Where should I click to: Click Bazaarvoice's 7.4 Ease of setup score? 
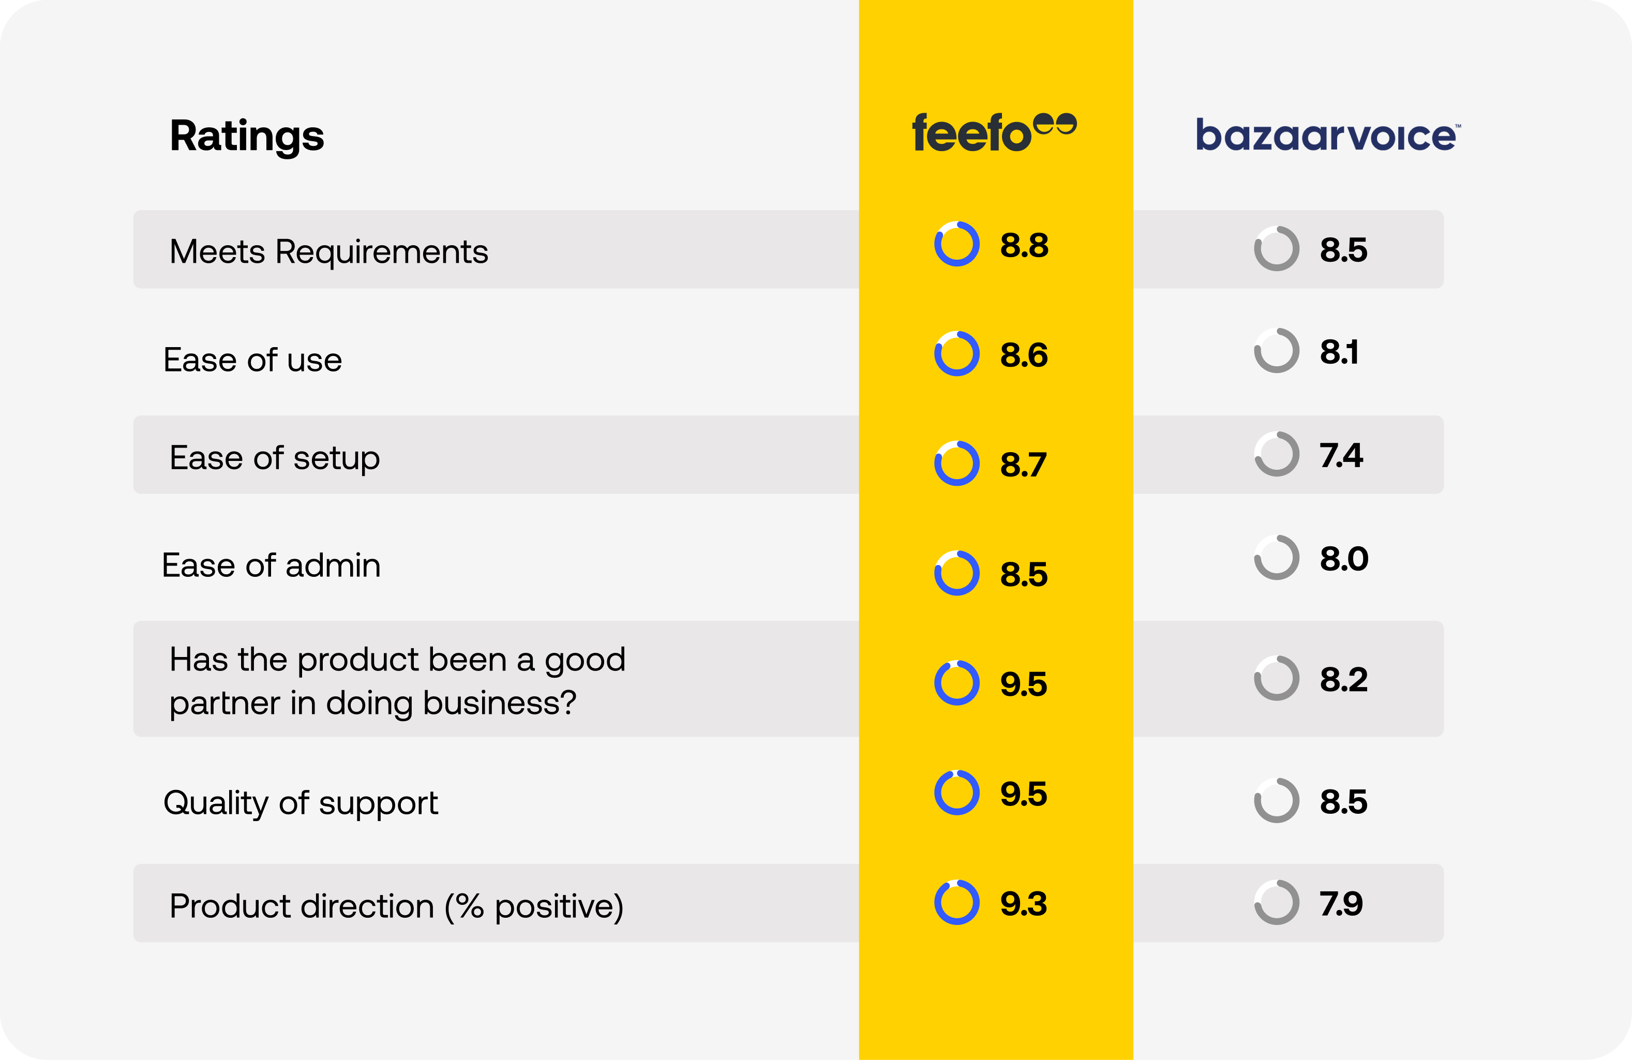click(1341, 455)
